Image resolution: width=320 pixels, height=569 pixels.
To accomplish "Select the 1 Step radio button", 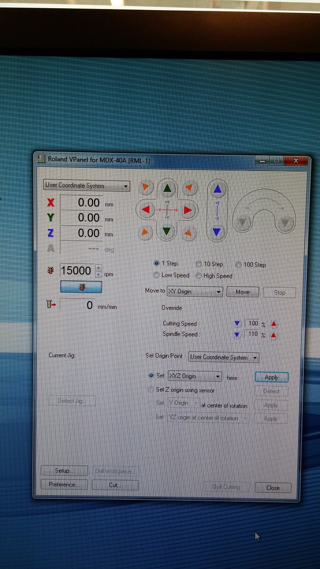I will 156,264.
